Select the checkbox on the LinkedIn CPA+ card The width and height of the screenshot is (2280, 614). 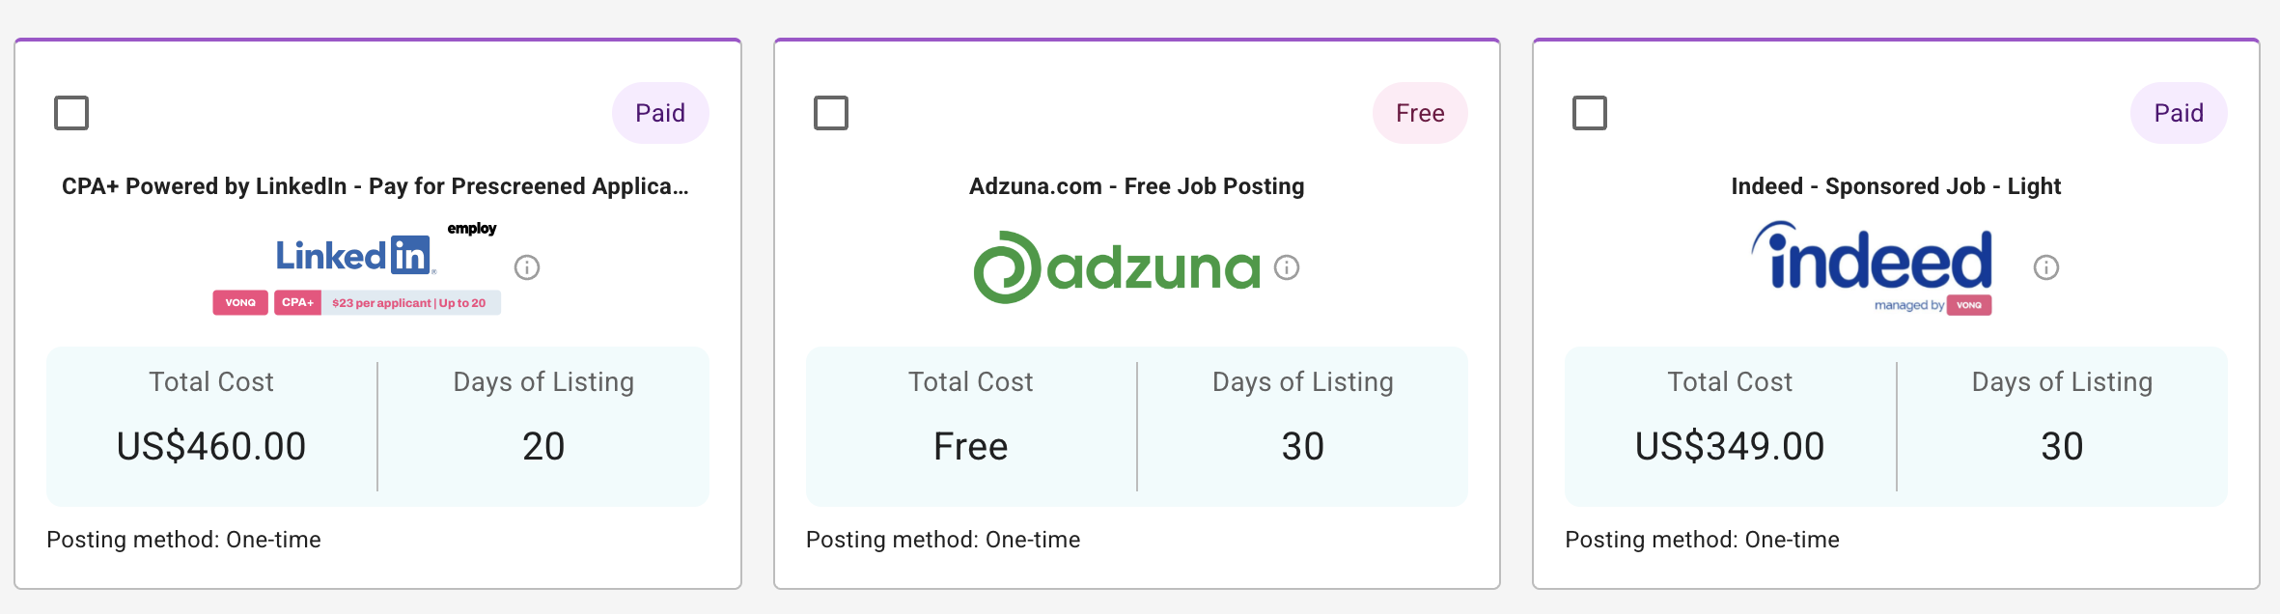pyautogui.click(x=72, y=112)
